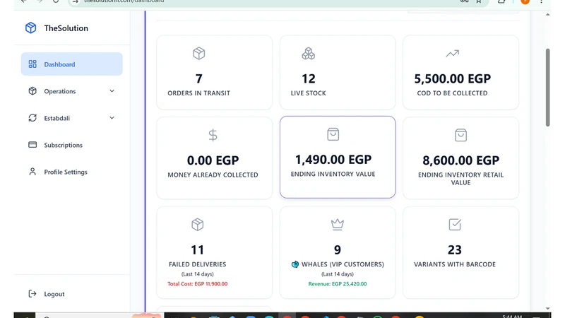Select the Variants with Barcode card

[x=461, y=252]
